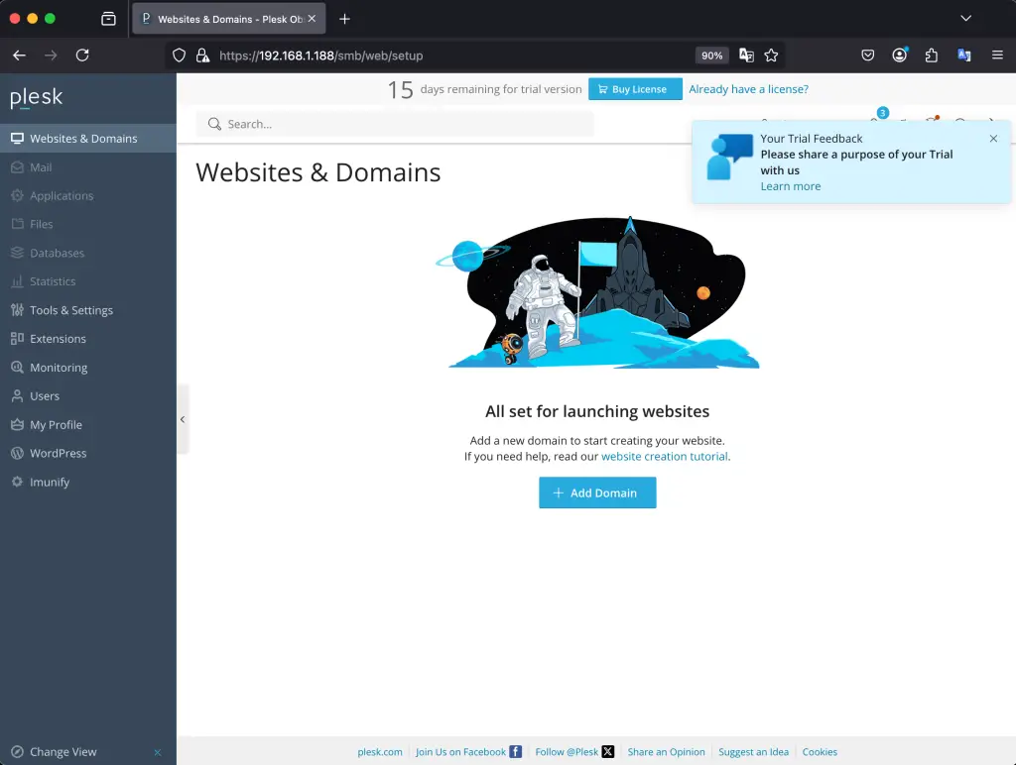Dismiss the Trial Feedback notification
Viewport: 1016px width, 765px height.
click(x=993, y=139)
